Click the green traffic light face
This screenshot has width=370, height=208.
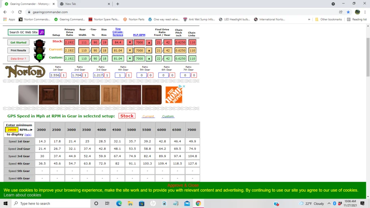(39, 57)
